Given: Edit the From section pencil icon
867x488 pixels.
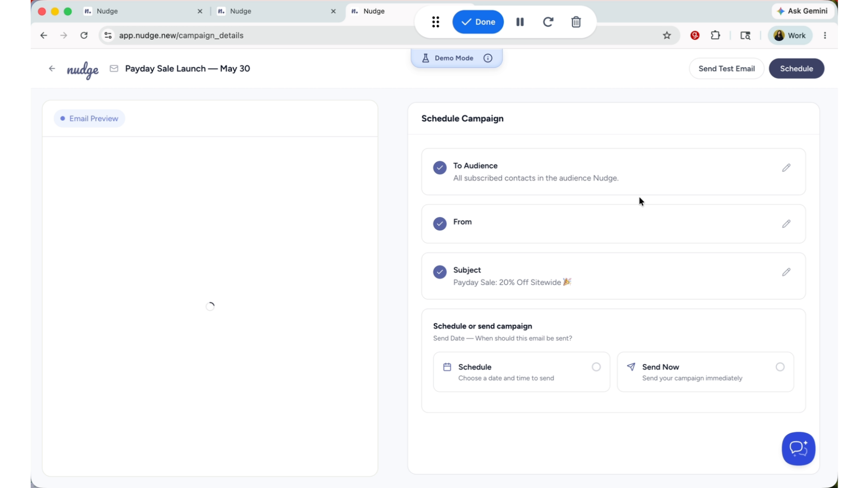Looking at the screenshot, I should coord(786,224).
